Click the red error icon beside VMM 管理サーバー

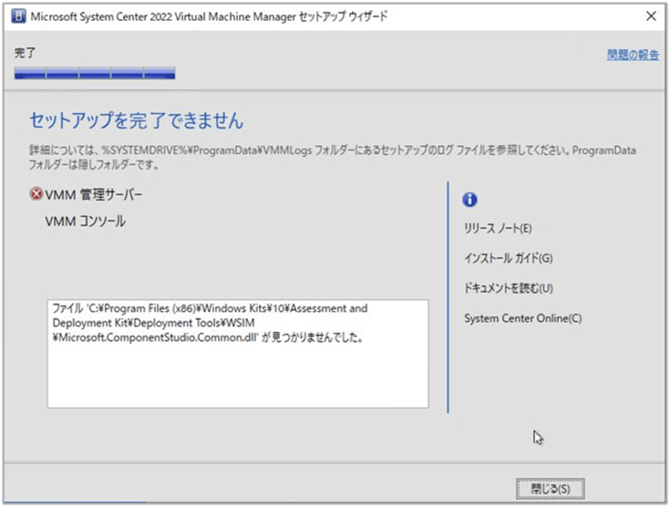coord(37,194)
